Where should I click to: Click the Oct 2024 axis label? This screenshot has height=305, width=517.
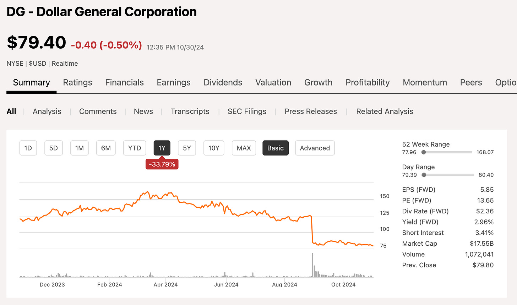pos(343,284)
